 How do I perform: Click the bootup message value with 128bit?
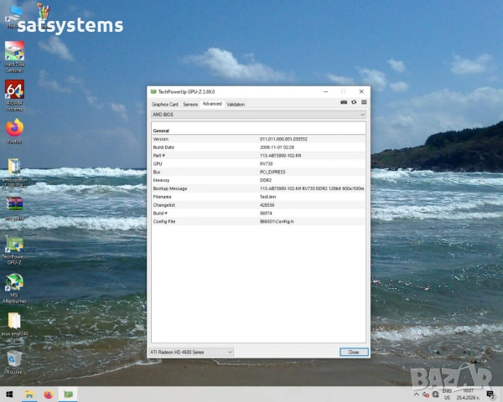[312, 188]
